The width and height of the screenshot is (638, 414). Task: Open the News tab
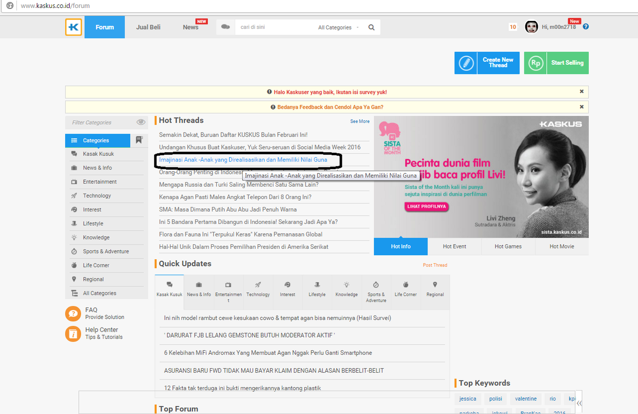[191, 27]
